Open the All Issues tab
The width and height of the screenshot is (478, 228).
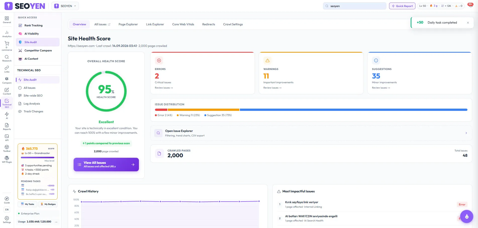102,24
